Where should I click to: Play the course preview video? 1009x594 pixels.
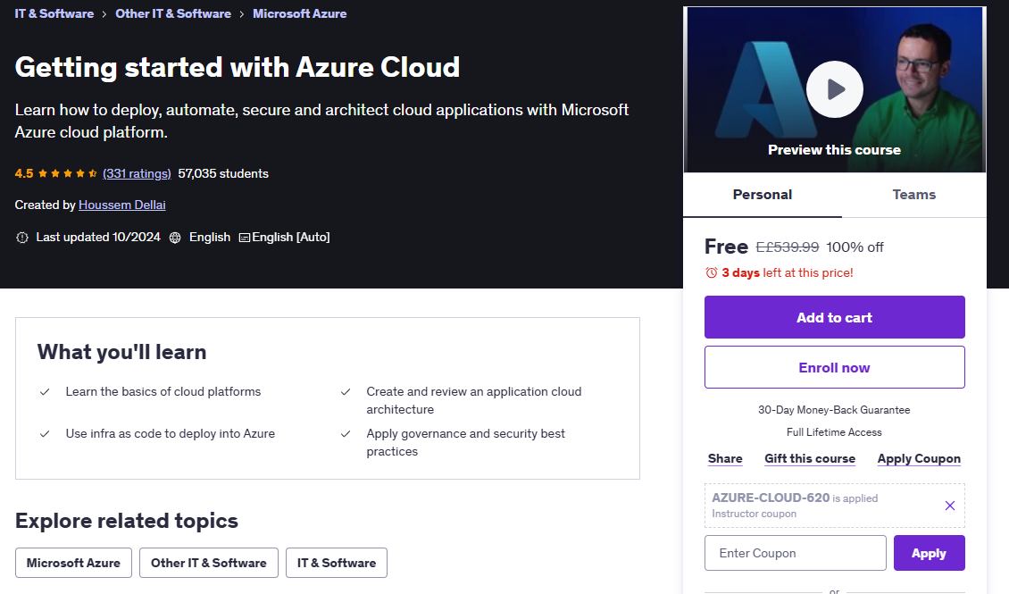[x=835, y=89]
